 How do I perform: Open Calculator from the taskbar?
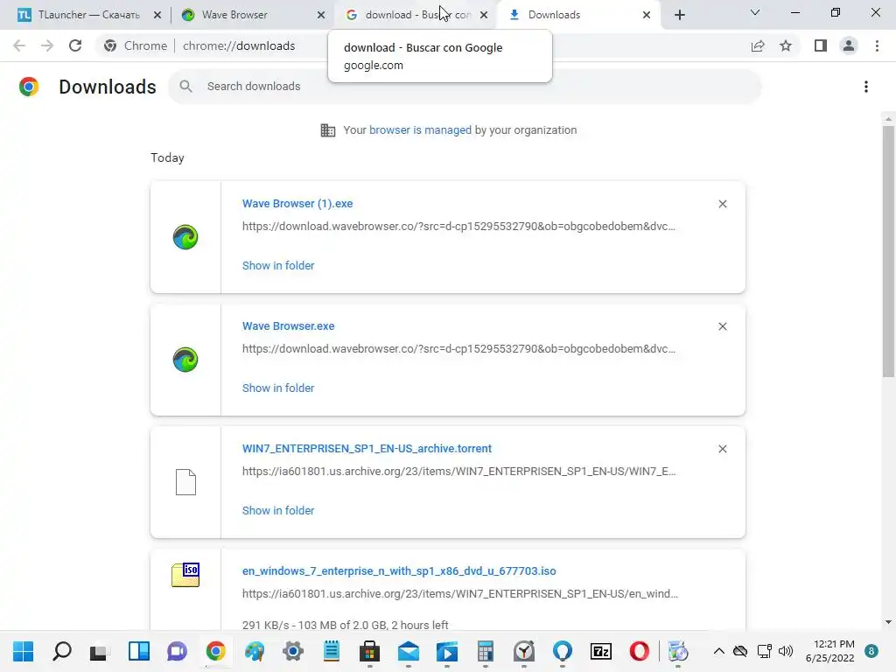click(x=485, y=651)
